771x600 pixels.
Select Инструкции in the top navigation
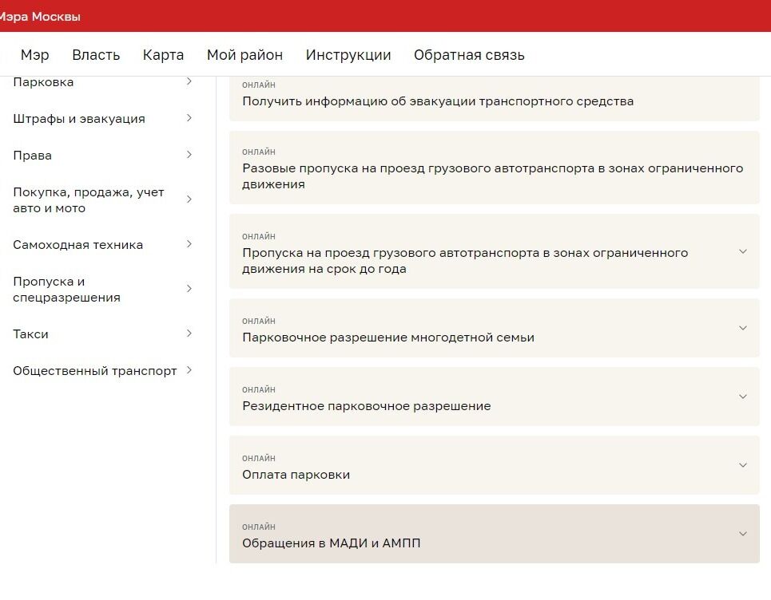pyautogui.click(x=348, y=55)
